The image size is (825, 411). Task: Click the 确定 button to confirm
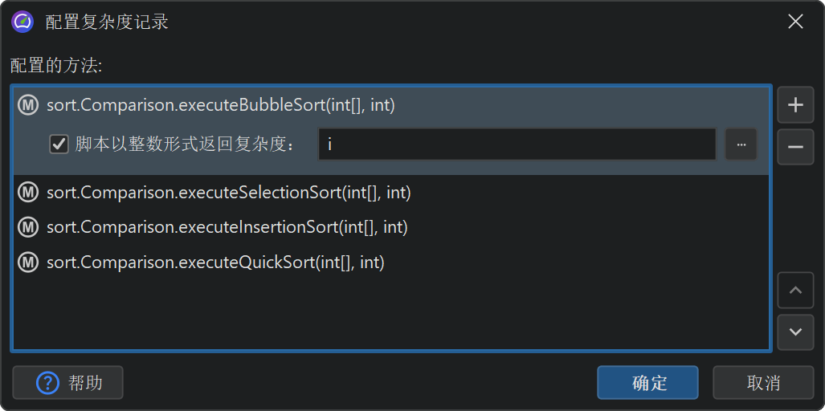647,383
